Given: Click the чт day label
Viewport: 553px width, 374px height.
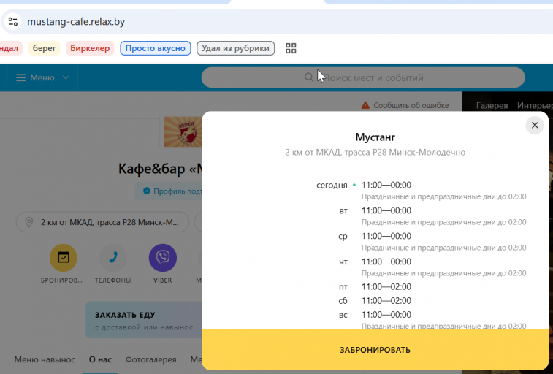Looking at the screenshot, I should 343,262.
